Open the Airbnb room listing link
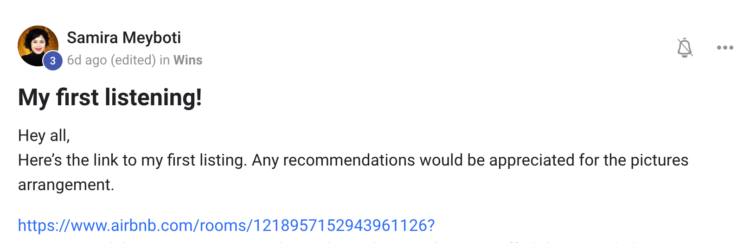Viewport: 750px width, 243px height. tap(226, 225)
